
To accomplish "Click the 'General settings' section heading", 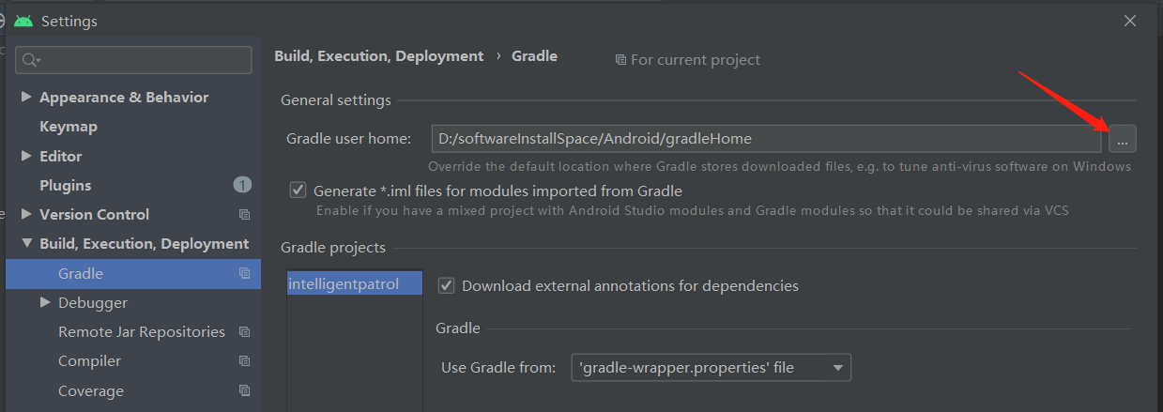I will [x=336, y=100].
